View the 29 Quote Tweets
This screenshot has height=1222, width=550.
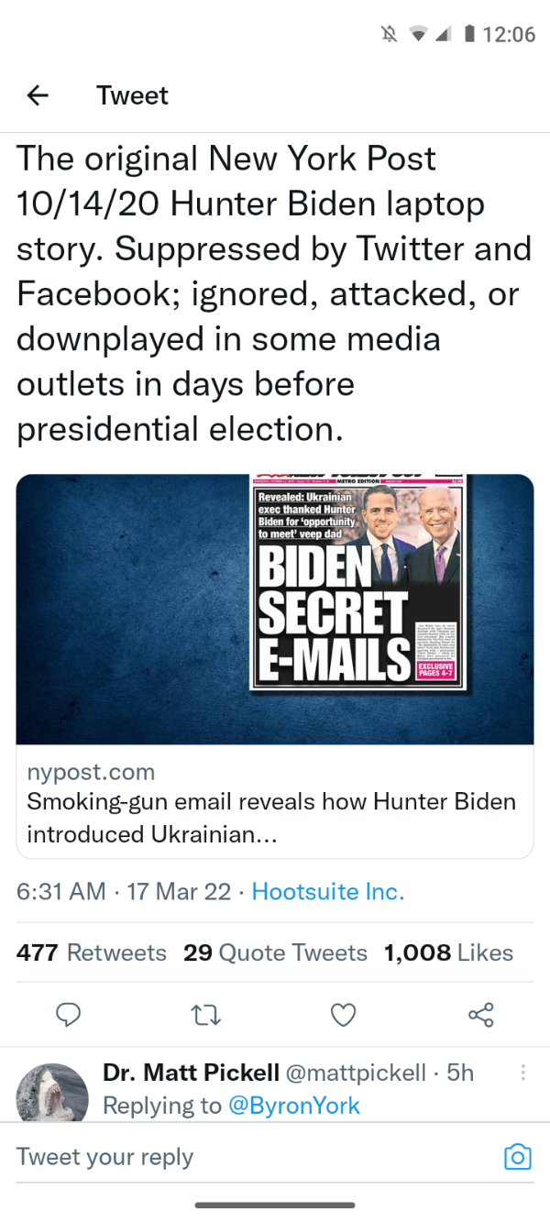click(x=275, y=952)
